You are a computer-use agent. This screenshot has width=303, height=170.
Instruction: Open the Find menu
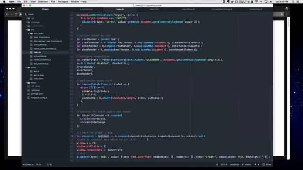(53, 2)
